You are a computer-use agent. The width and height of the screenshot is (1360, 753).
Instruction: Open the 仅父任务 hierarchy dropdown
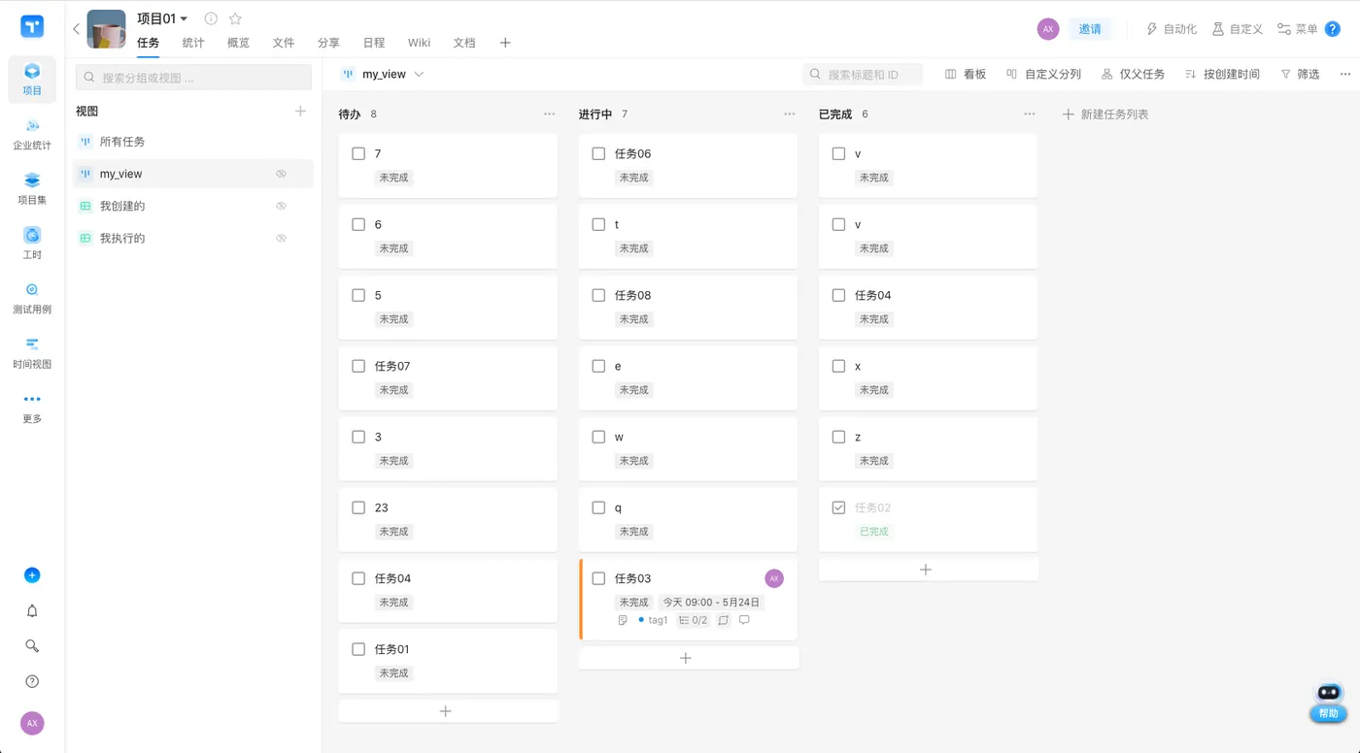[x=1133, y=74]
